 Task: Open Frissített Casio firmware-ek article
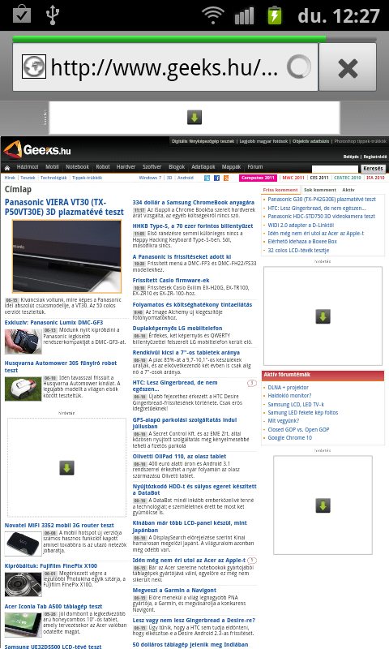[171, 281]
